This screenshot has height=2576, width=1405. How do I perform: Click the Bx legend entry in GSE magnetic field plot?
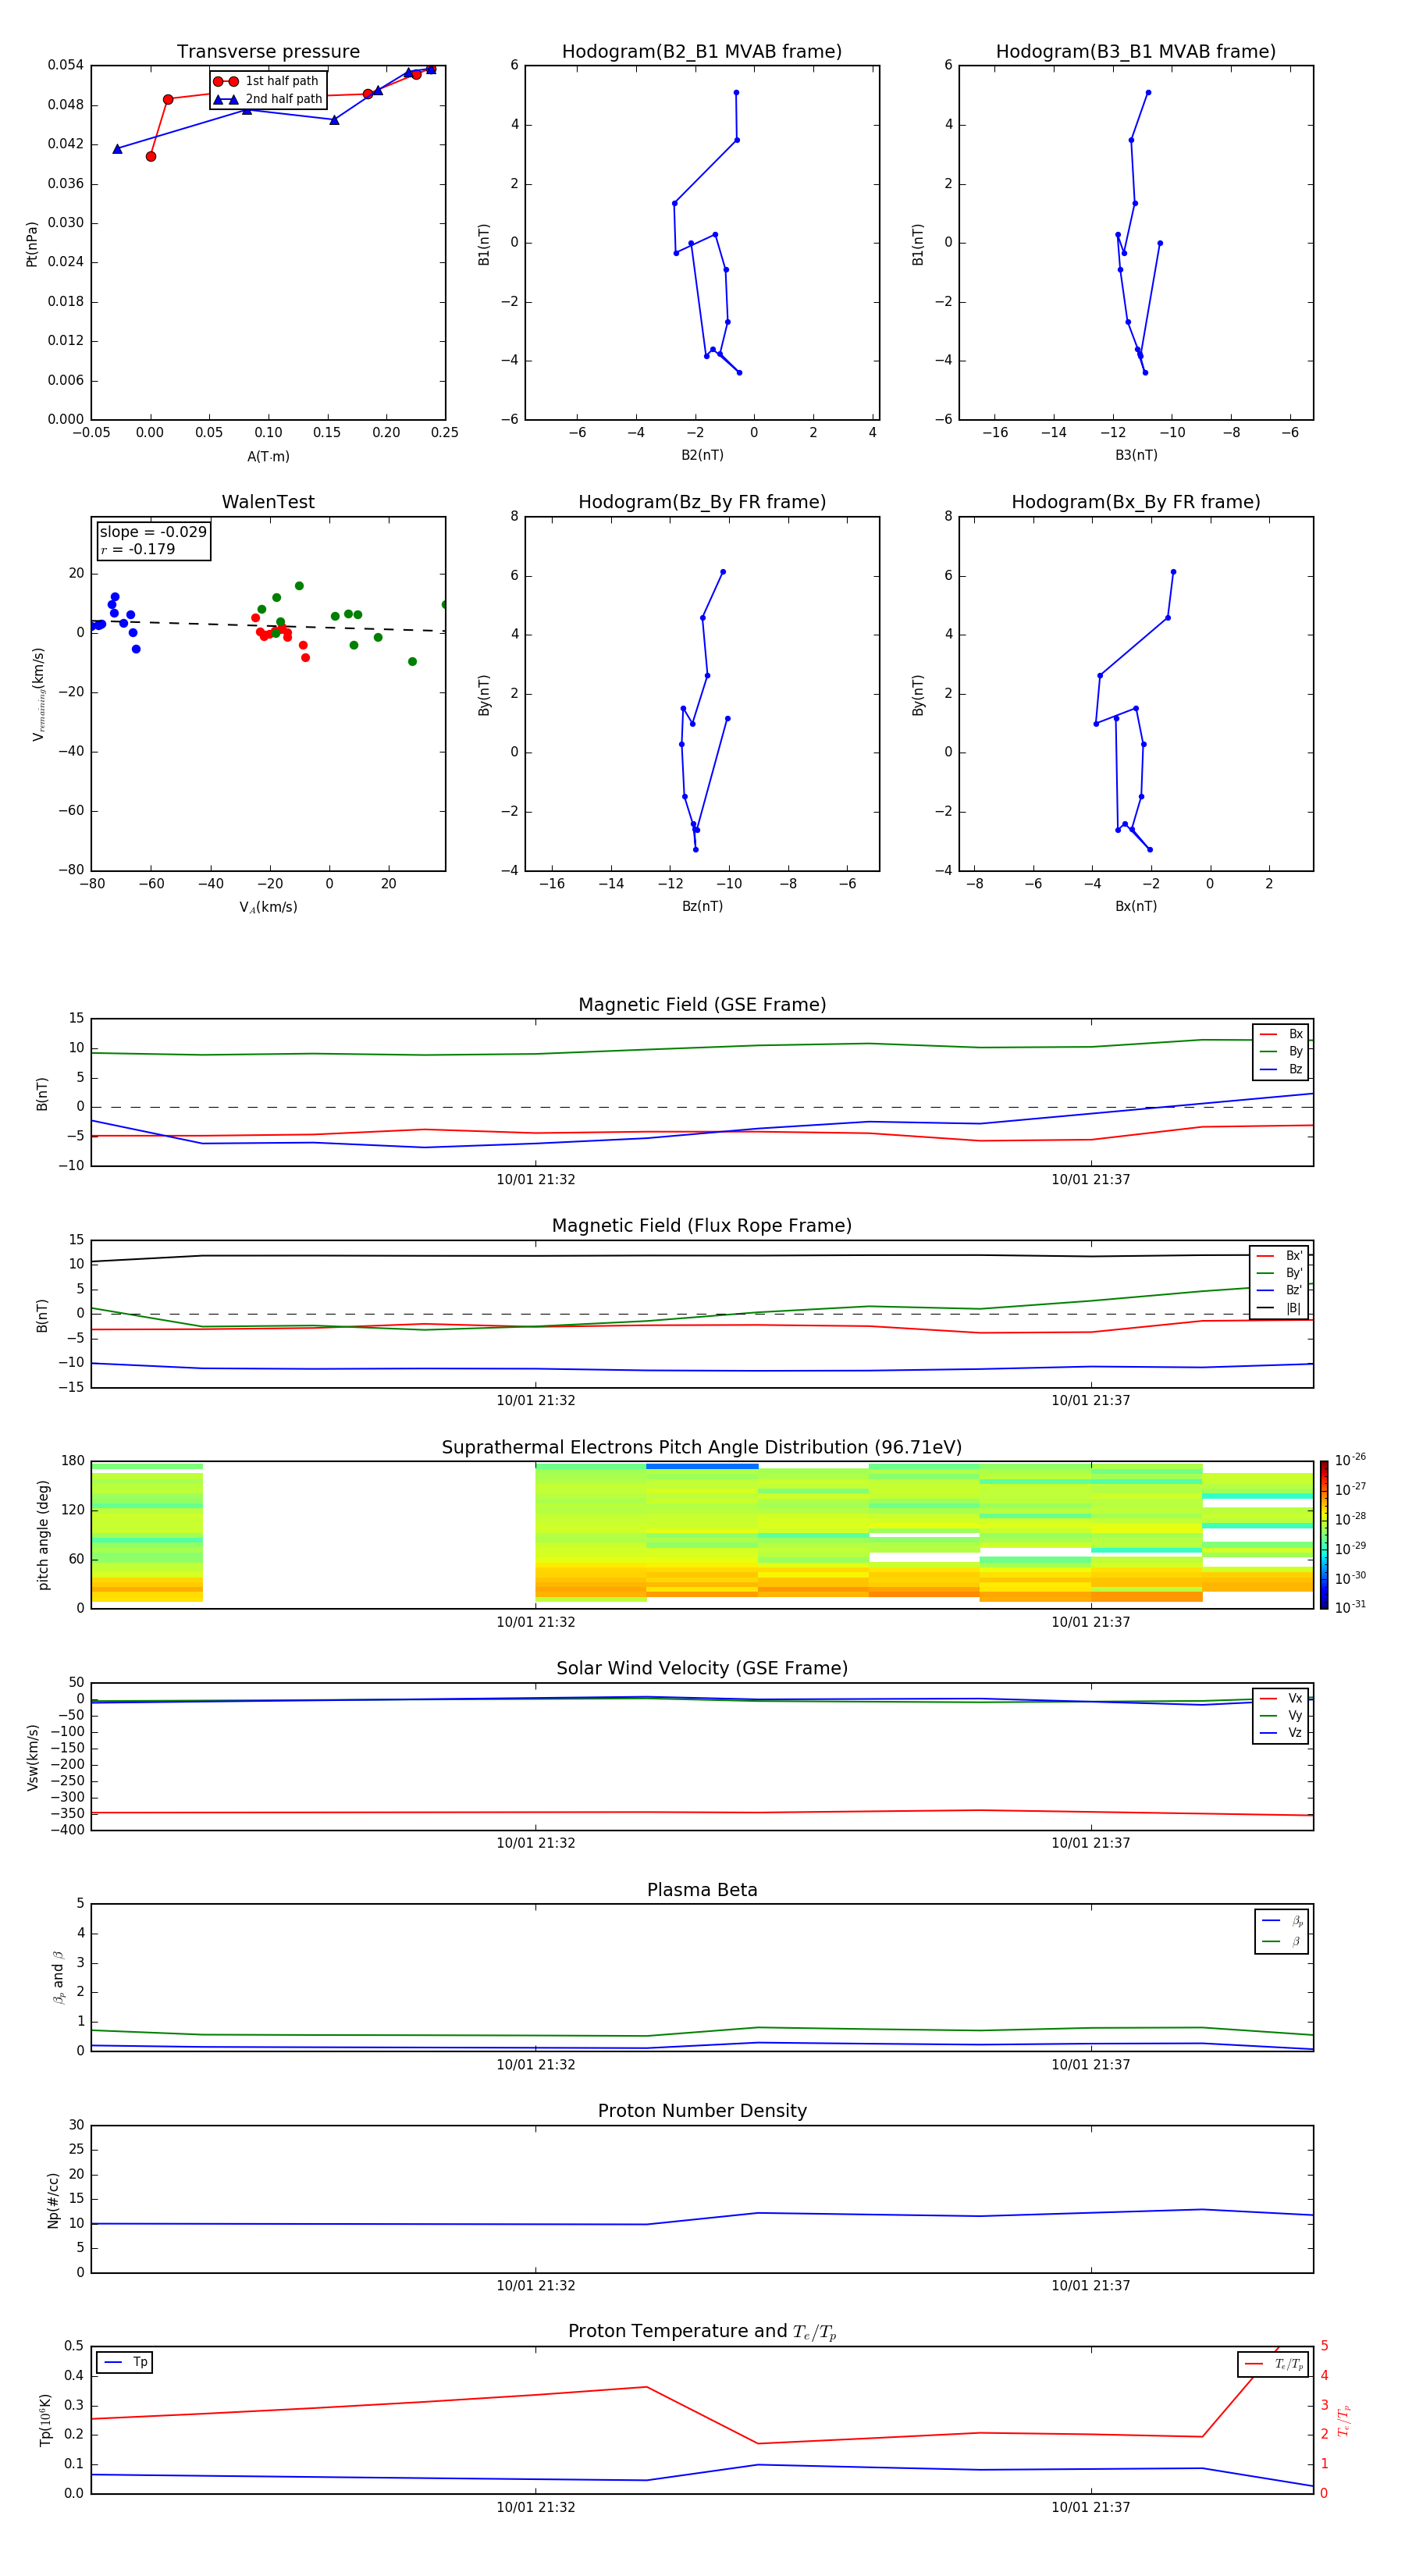pos(1281,1034)
